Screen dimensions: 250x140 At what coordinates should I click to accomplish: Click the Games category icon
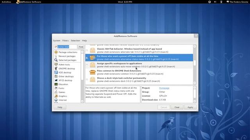[x=56, y=92]
